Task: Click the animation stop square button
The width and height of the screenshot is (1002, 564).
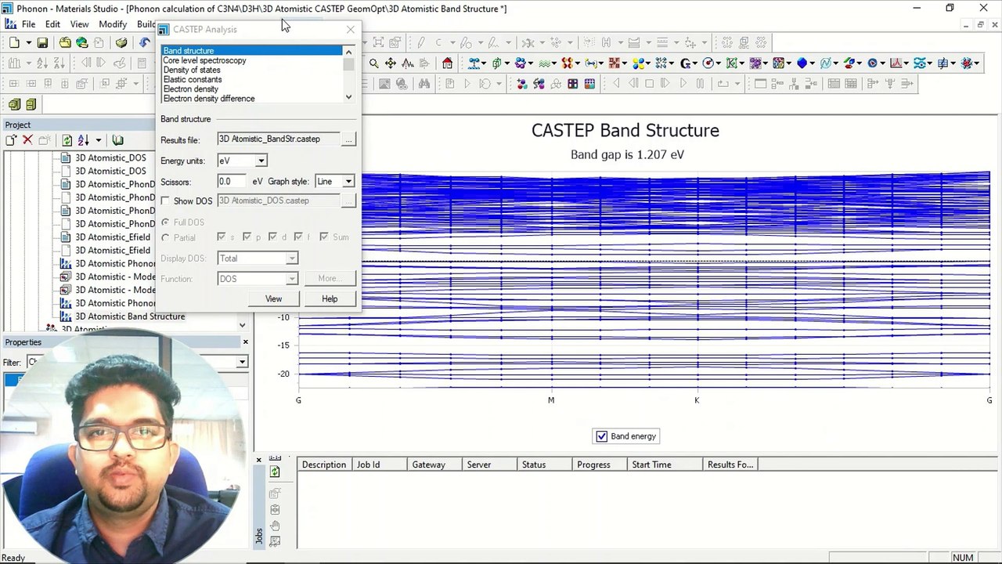Action: coord(649,84)
